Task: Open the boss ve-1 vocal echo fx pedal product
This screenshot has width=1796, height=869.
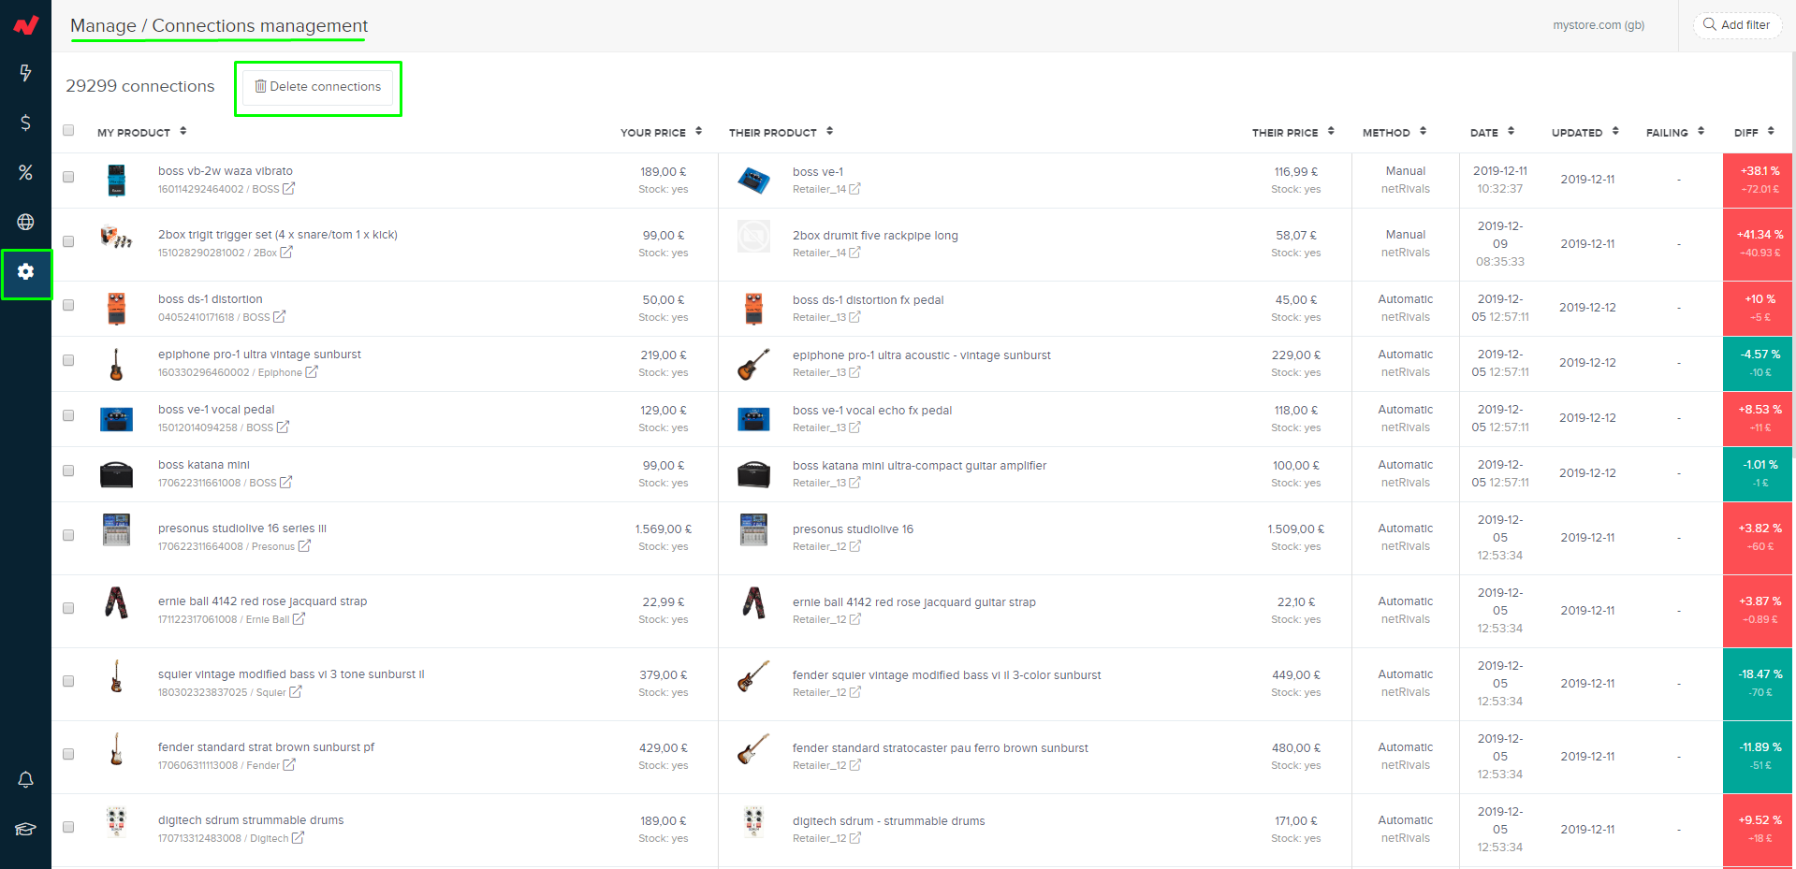Action: pos(872,410)
